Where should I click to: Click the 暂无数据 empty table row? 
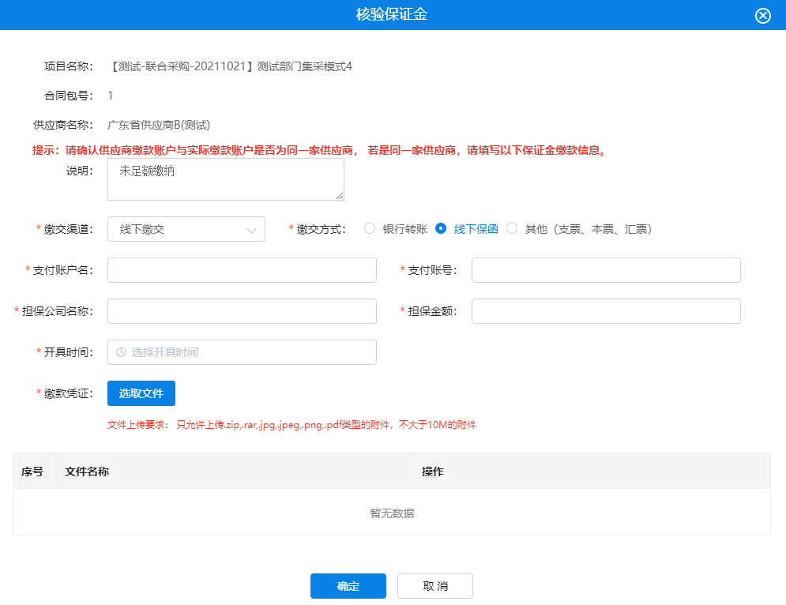392,513
